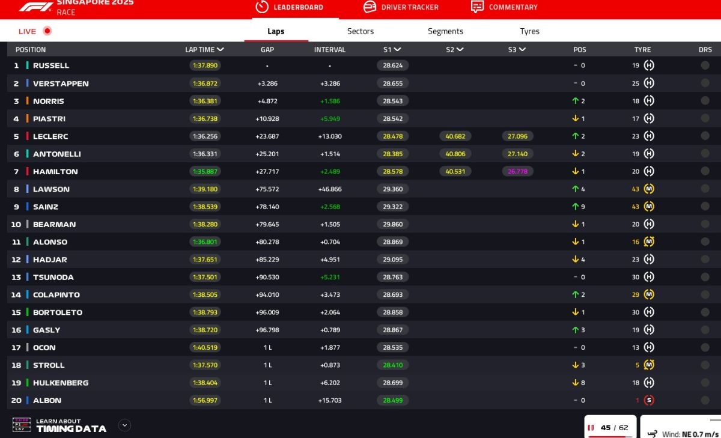721x438 pixels.
Task: Switch to the Tyres tab
Action: (x=529, y=31)
